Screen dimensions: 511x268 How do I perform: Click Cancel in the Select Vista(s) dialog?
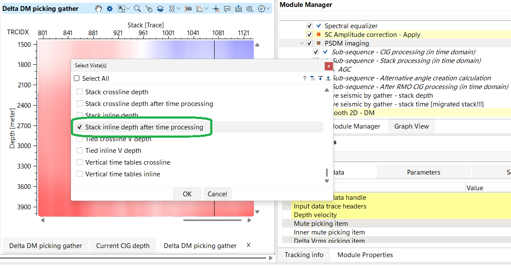pos(217,194)
